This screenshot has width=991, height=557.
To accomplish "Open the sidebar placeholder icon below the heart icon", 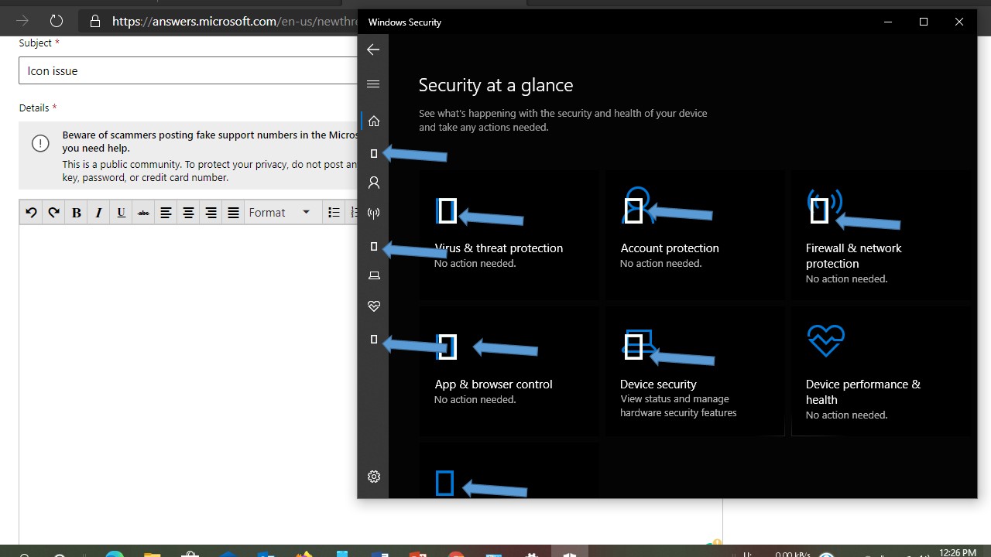I will pyautogui.click(x=374, y=340).
